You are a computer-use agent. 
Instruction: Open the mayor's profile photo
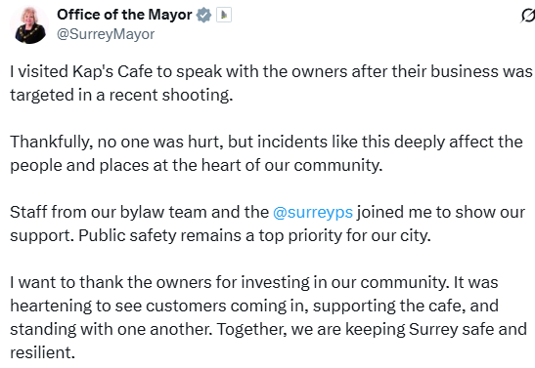tap(29, 24)
